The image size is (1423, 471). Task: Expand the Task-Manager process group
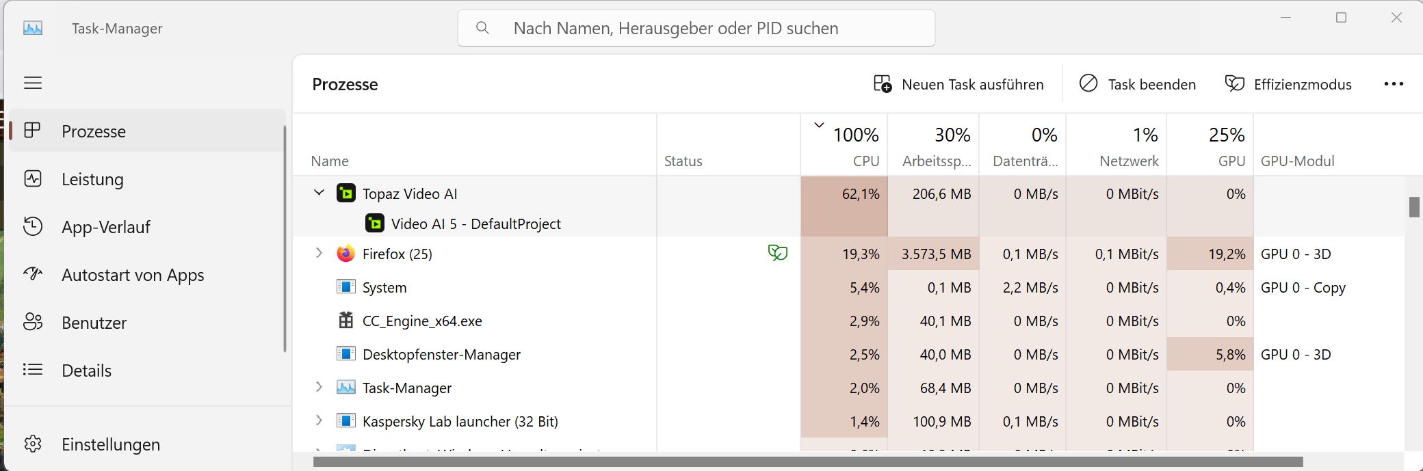(319, 387)
